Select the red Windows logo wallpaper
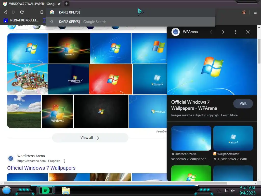 (111, 79)
